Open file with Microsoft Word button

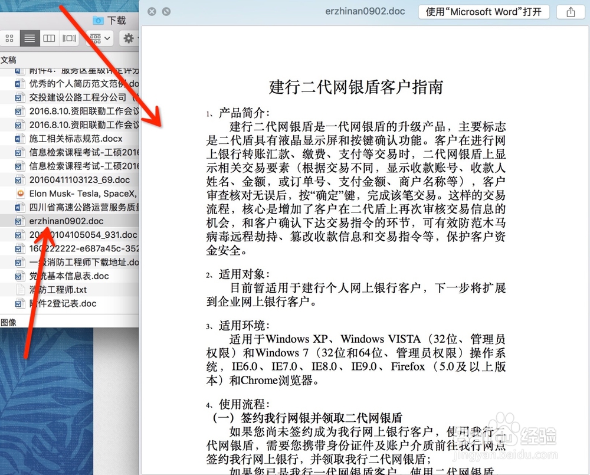coord(484,12)
